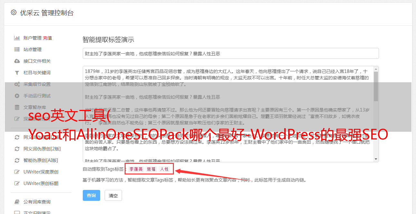The image size is (416, 214).
Task: Click the textarea scrollbar thumb
Action: (x=376, y=86)
